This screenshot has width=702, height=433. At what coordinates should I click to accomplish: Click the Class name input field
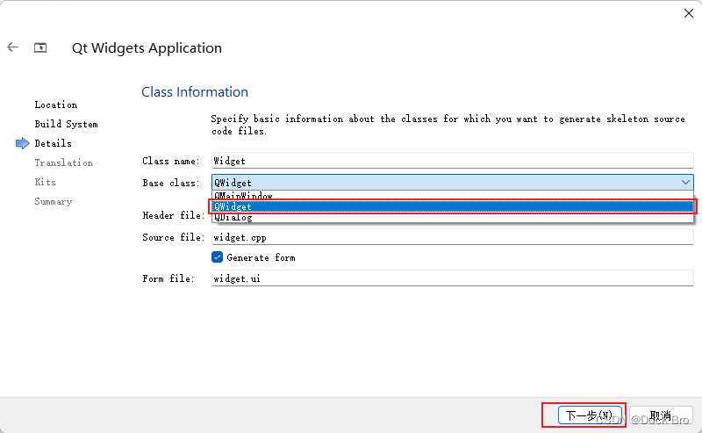452,161
